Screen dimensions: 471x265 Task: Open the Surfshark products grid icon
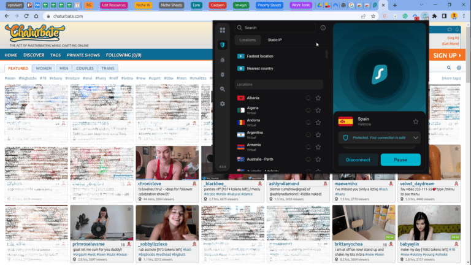tap(222, 30)
